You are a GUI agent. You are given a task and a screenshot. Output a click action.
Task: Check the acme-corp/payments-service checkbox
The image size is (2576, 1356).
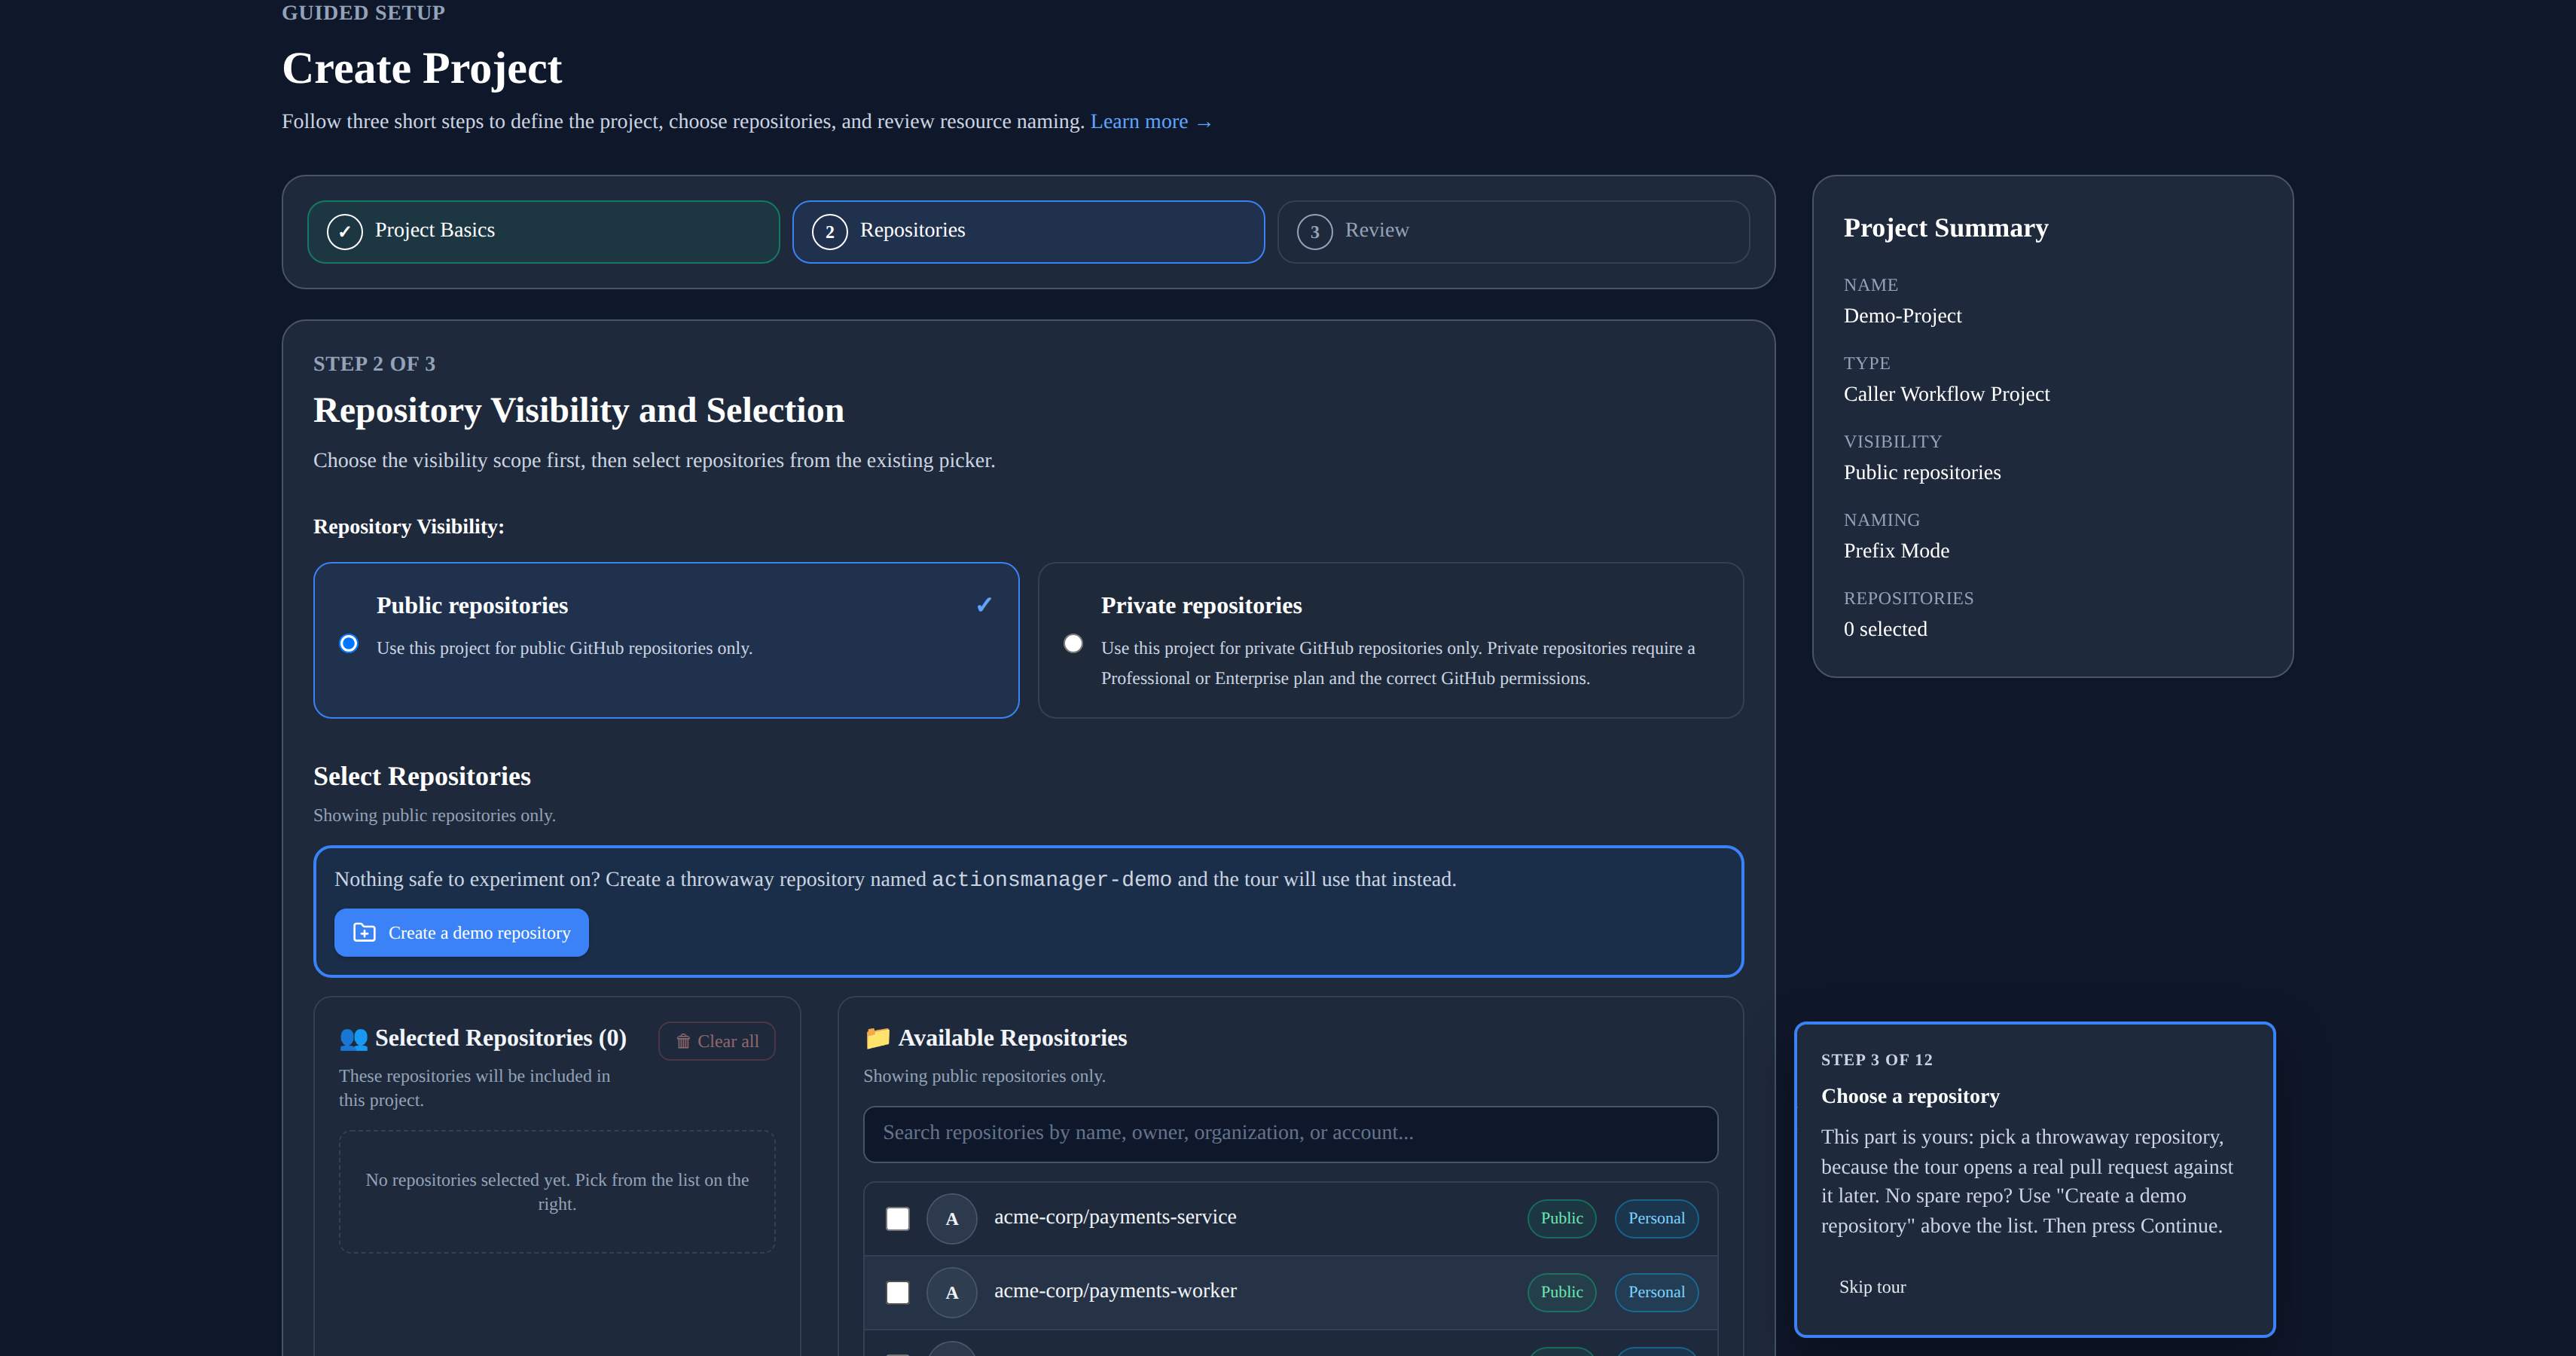point(898,1219)
